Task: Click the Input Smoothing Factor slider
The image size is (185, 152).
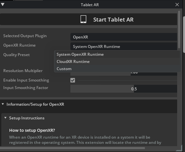Action: pos(124,89)
